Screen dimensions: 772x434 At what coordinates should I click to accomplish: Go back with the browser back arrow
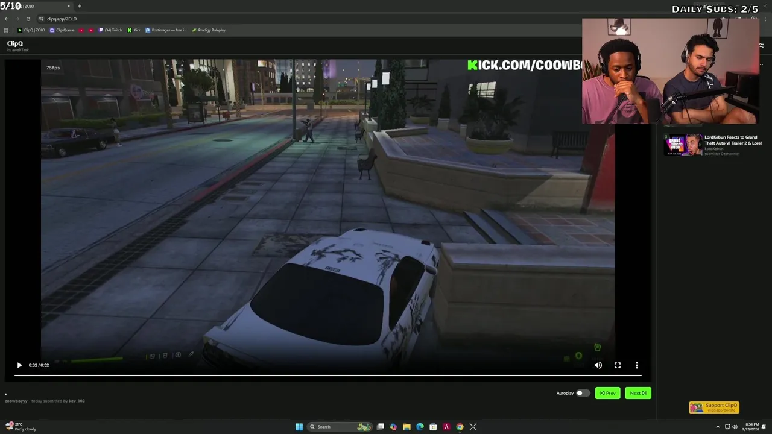tap(7, 19)
